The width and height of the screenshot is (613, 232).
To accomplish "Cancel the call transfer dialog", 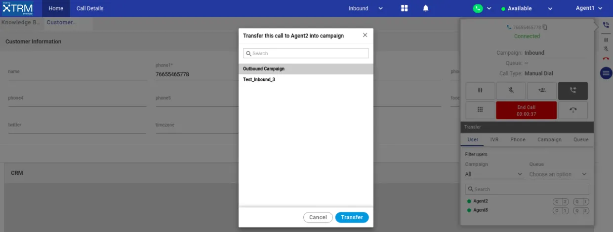I will (x=318, y=217).
